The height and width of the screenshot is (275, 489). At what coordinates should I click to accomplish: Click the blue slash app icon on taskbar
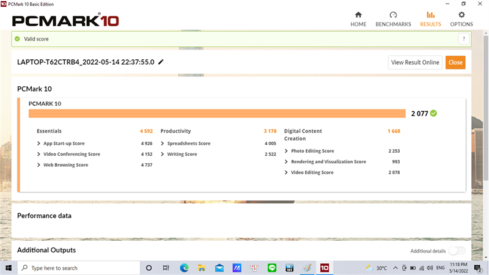[237, 268]
